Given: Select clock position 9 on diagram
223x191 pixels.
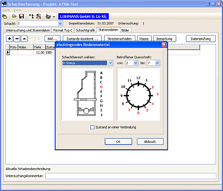Looking at the screenshot, I should 122,96.
